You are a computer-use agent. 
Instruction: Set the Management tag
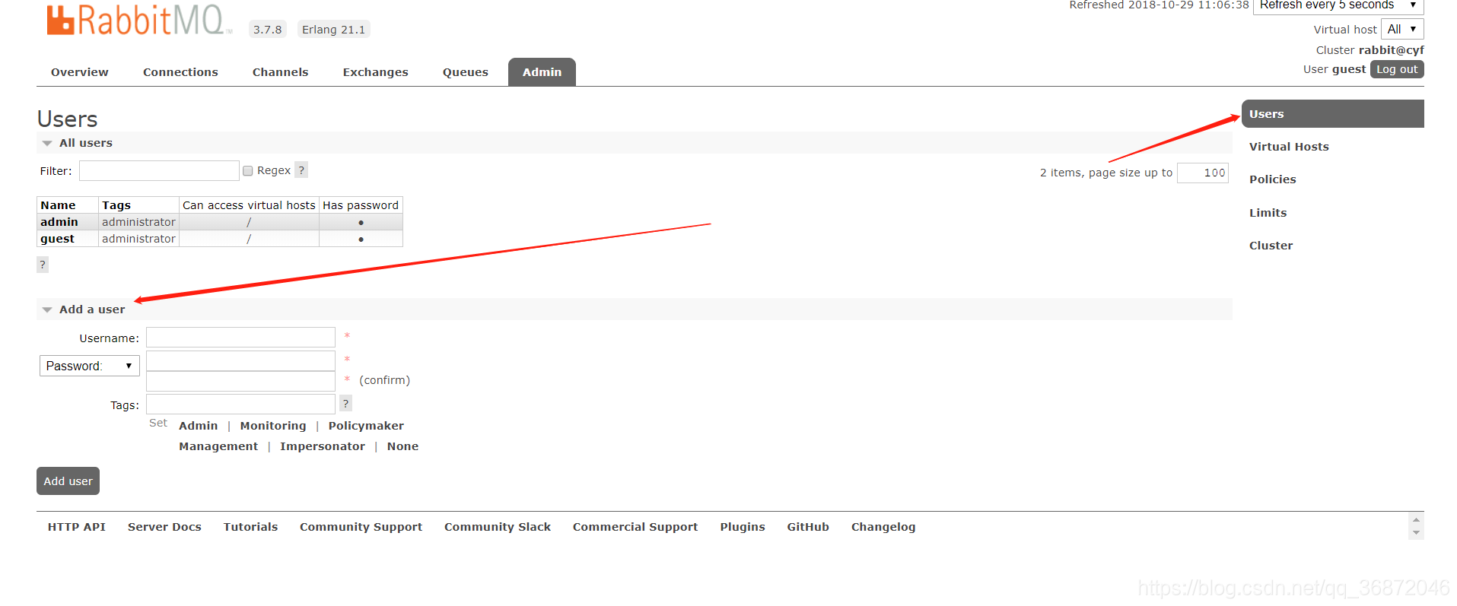point(218,446)
